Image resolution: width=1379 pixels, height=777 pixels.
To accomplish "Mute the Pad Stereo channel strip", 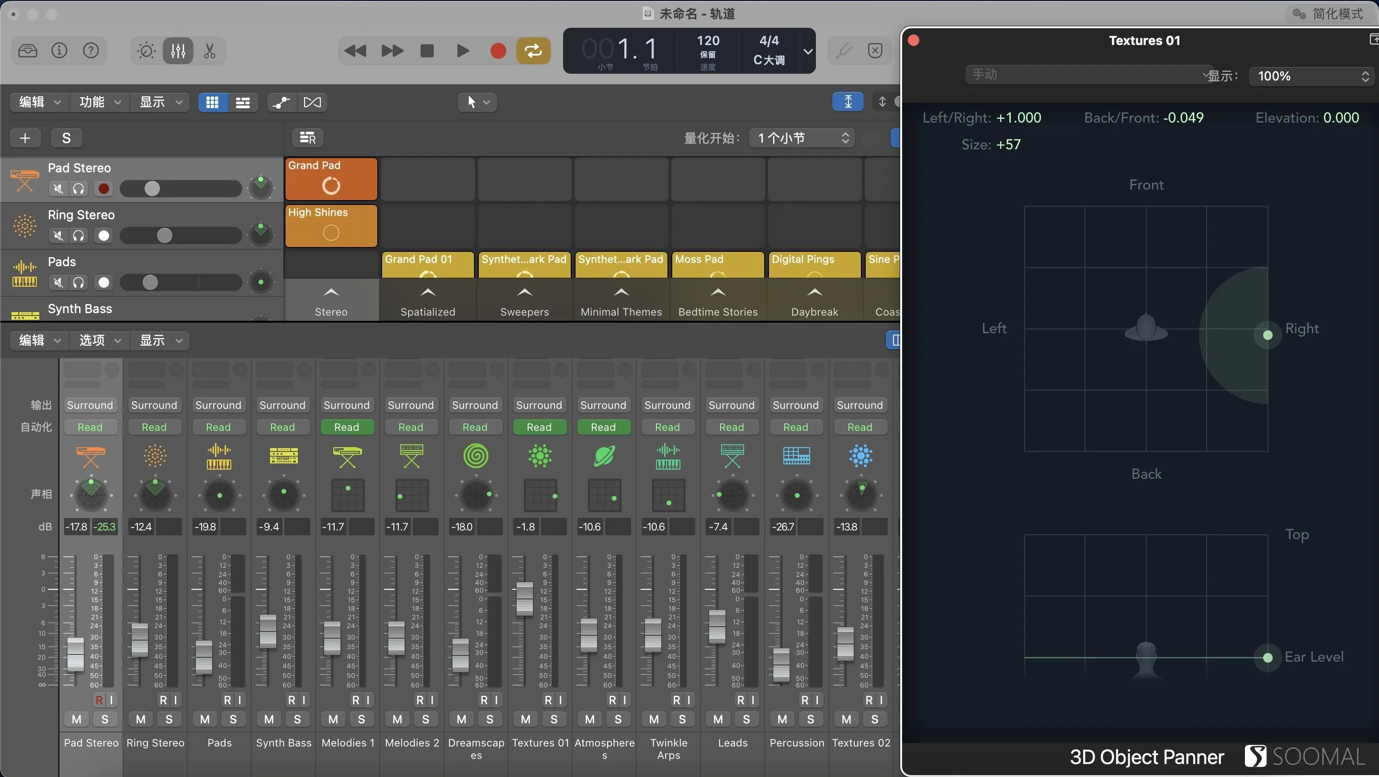I will [77, 719].
